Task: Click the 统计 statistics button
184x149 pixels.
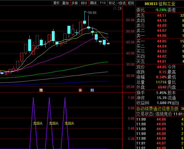Action: click(x=84, y=3)
